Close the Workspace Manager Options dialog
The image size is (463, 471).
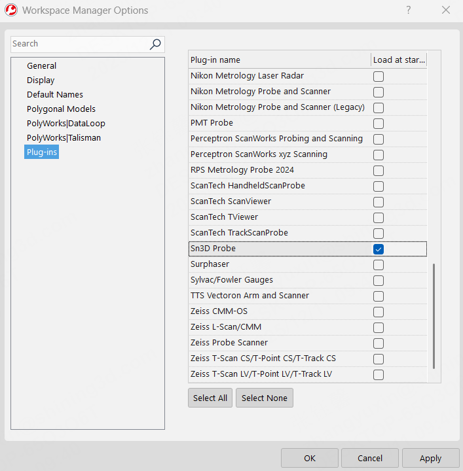click(x=446, y=10)
